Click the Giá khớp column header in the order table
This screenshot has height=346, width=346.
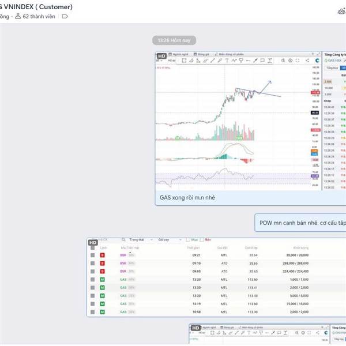(x=251, y=248)
